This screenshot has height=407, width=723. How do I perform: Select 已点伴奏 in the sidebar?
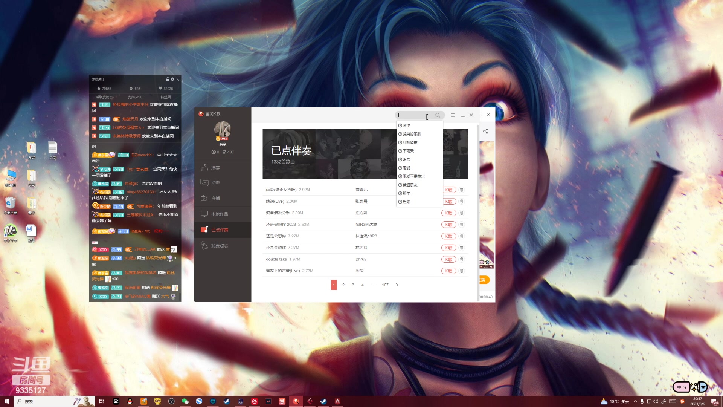click(223, 230)
